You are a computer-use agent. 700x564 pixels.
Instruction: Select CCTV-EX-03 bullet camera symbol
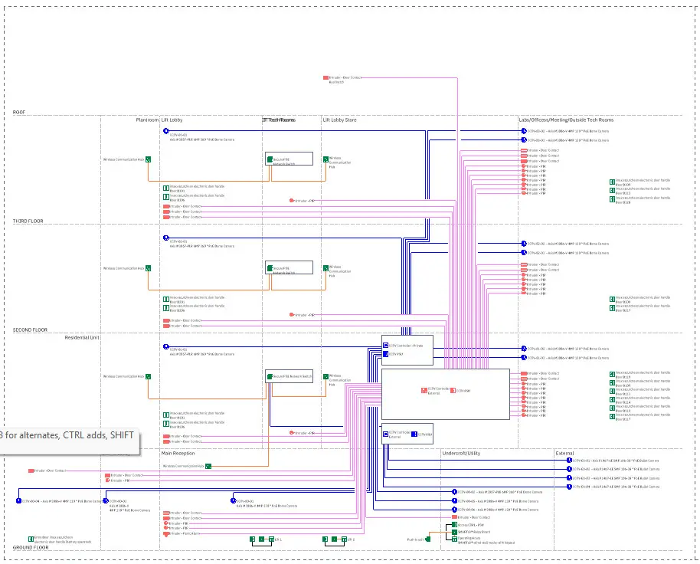point(569,478)
